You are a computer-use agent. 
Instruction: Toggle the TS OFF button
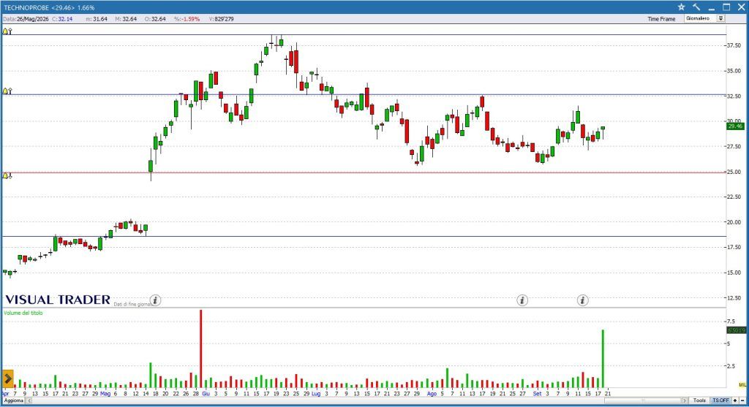(720, 400)
